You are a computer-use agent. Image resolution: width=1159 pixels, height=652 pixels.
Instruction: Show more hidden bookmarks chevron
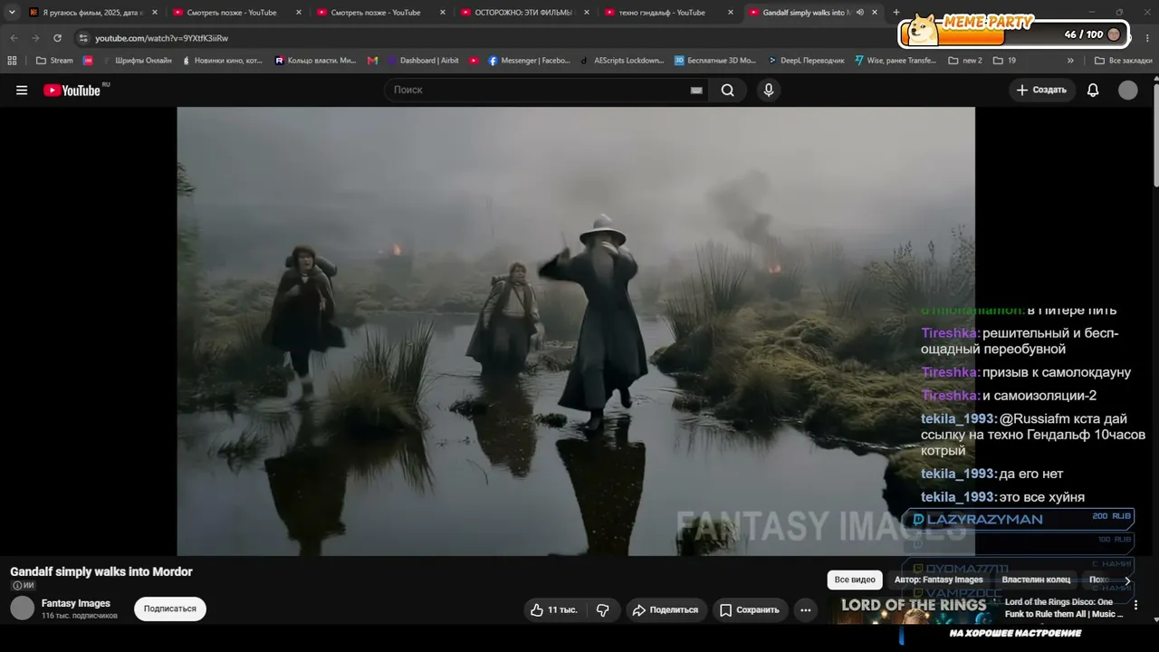(1070, 61)
